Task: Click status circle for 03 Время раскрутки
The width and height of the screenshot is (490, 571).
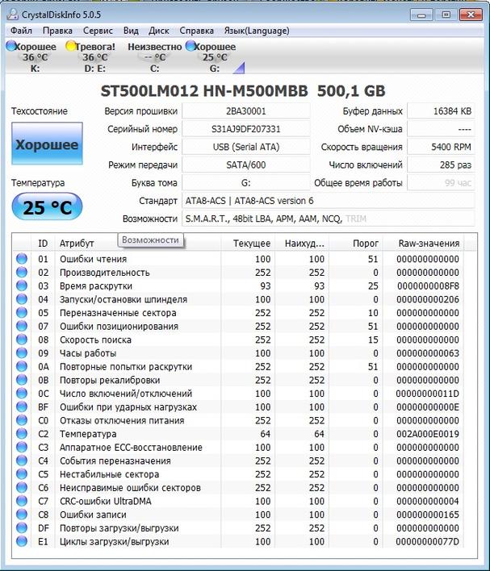Action: point(22,285)
